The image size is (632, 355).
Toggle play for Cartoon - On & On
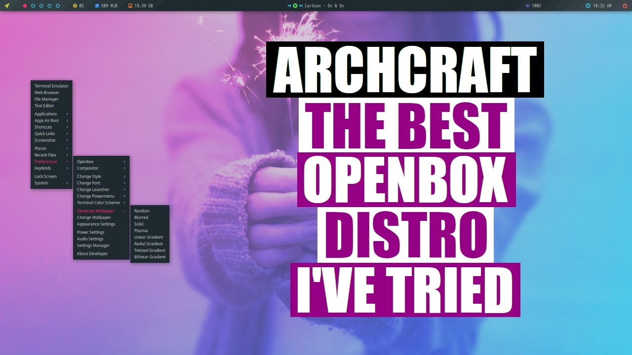click(x=295, y=5)
